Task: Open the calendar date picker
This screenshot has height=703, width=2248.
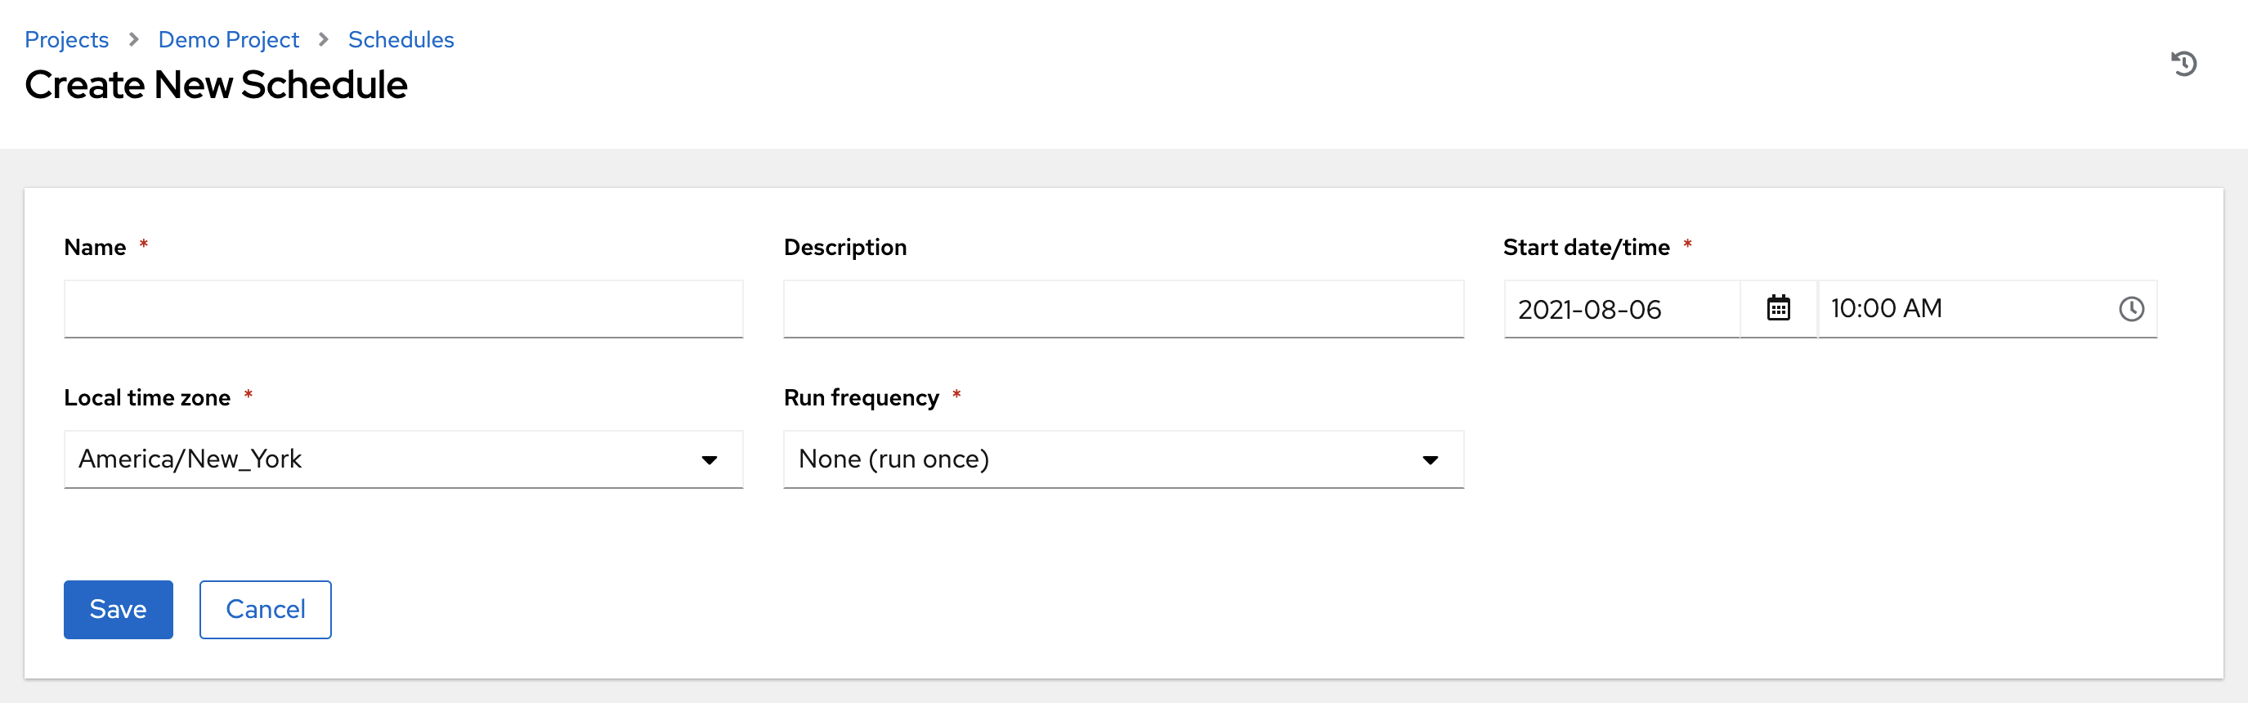Action: pos(1779,308)
